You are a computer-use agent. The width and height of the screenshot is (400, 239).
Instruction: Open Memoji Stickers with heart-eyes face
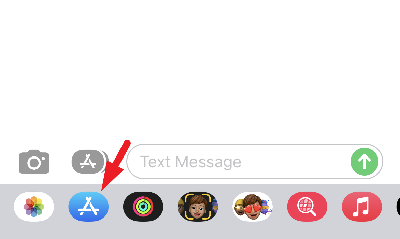coord(253,206)
